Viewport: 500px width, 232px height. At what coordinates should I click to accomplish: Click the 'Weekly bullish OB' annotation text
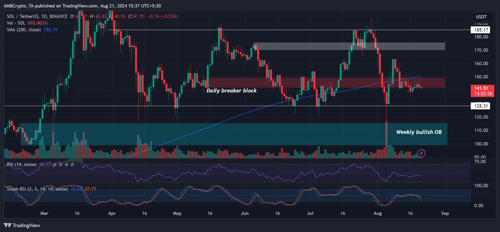(419, 132)
